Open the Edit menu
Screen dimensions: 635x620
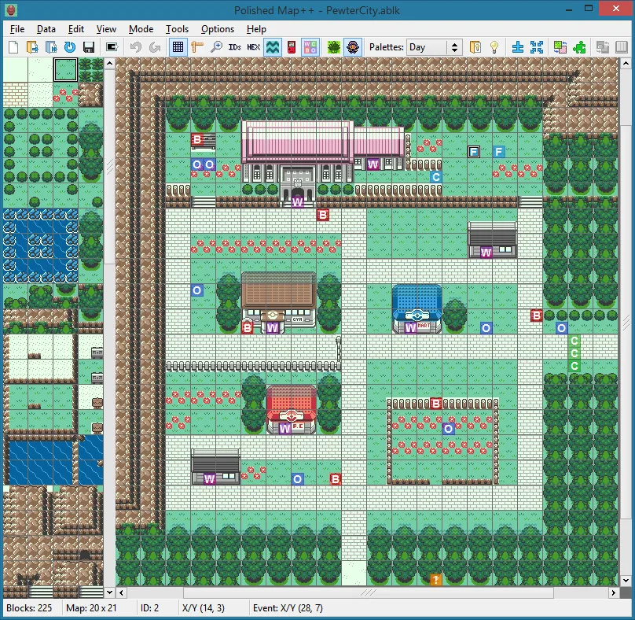76,29
